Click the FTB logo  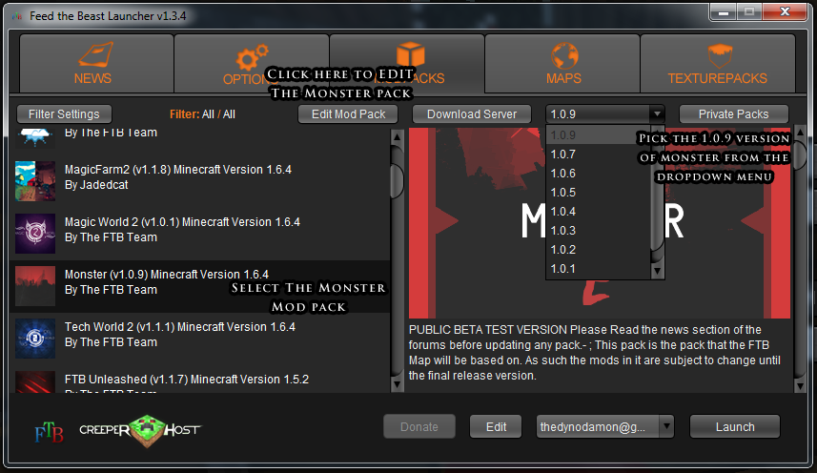point(49,432)
